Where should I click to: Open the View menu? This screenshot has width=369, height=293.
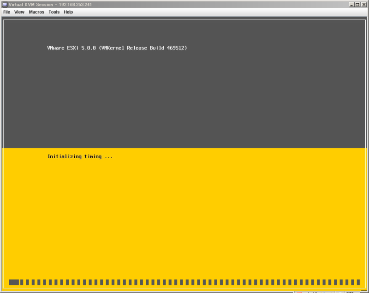[x=19, y=12]
